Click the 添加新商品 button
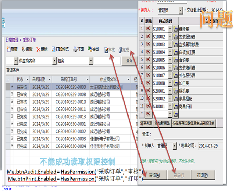Screen dimensions: 239x193 click(162, 123)
